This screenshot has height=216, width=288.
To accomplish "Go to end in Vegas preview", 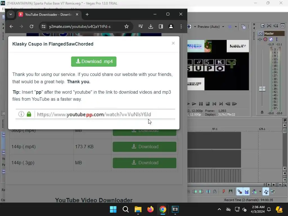I will click(221, 104).
